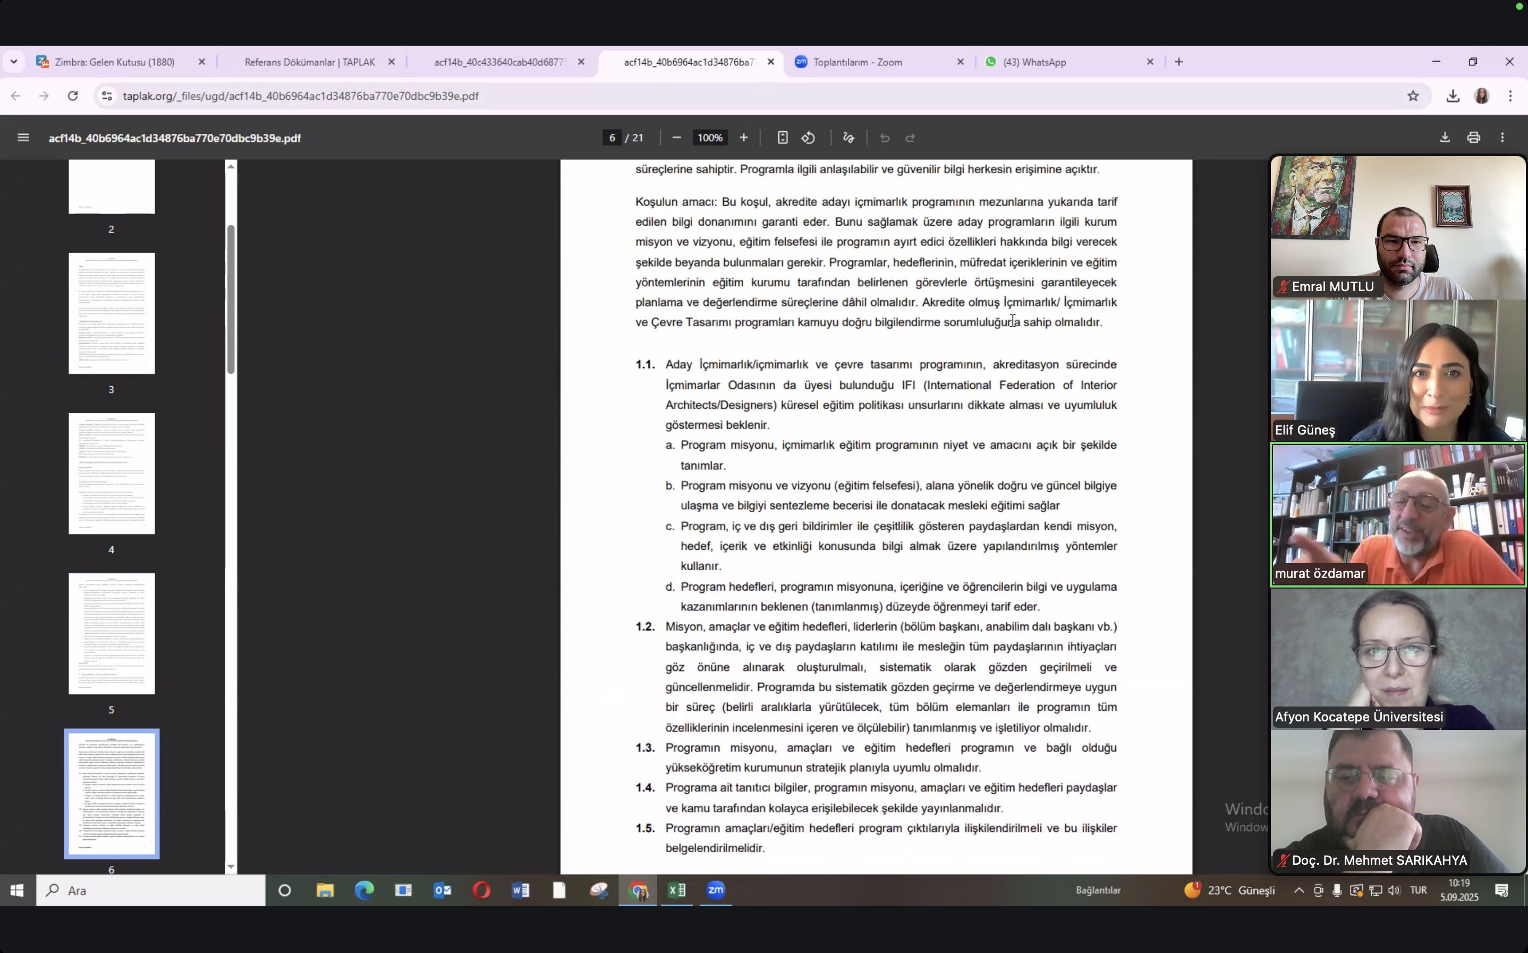Download the PDF from viewer toolbar
Screen dimensions: 1528x953
point(1445,138)
